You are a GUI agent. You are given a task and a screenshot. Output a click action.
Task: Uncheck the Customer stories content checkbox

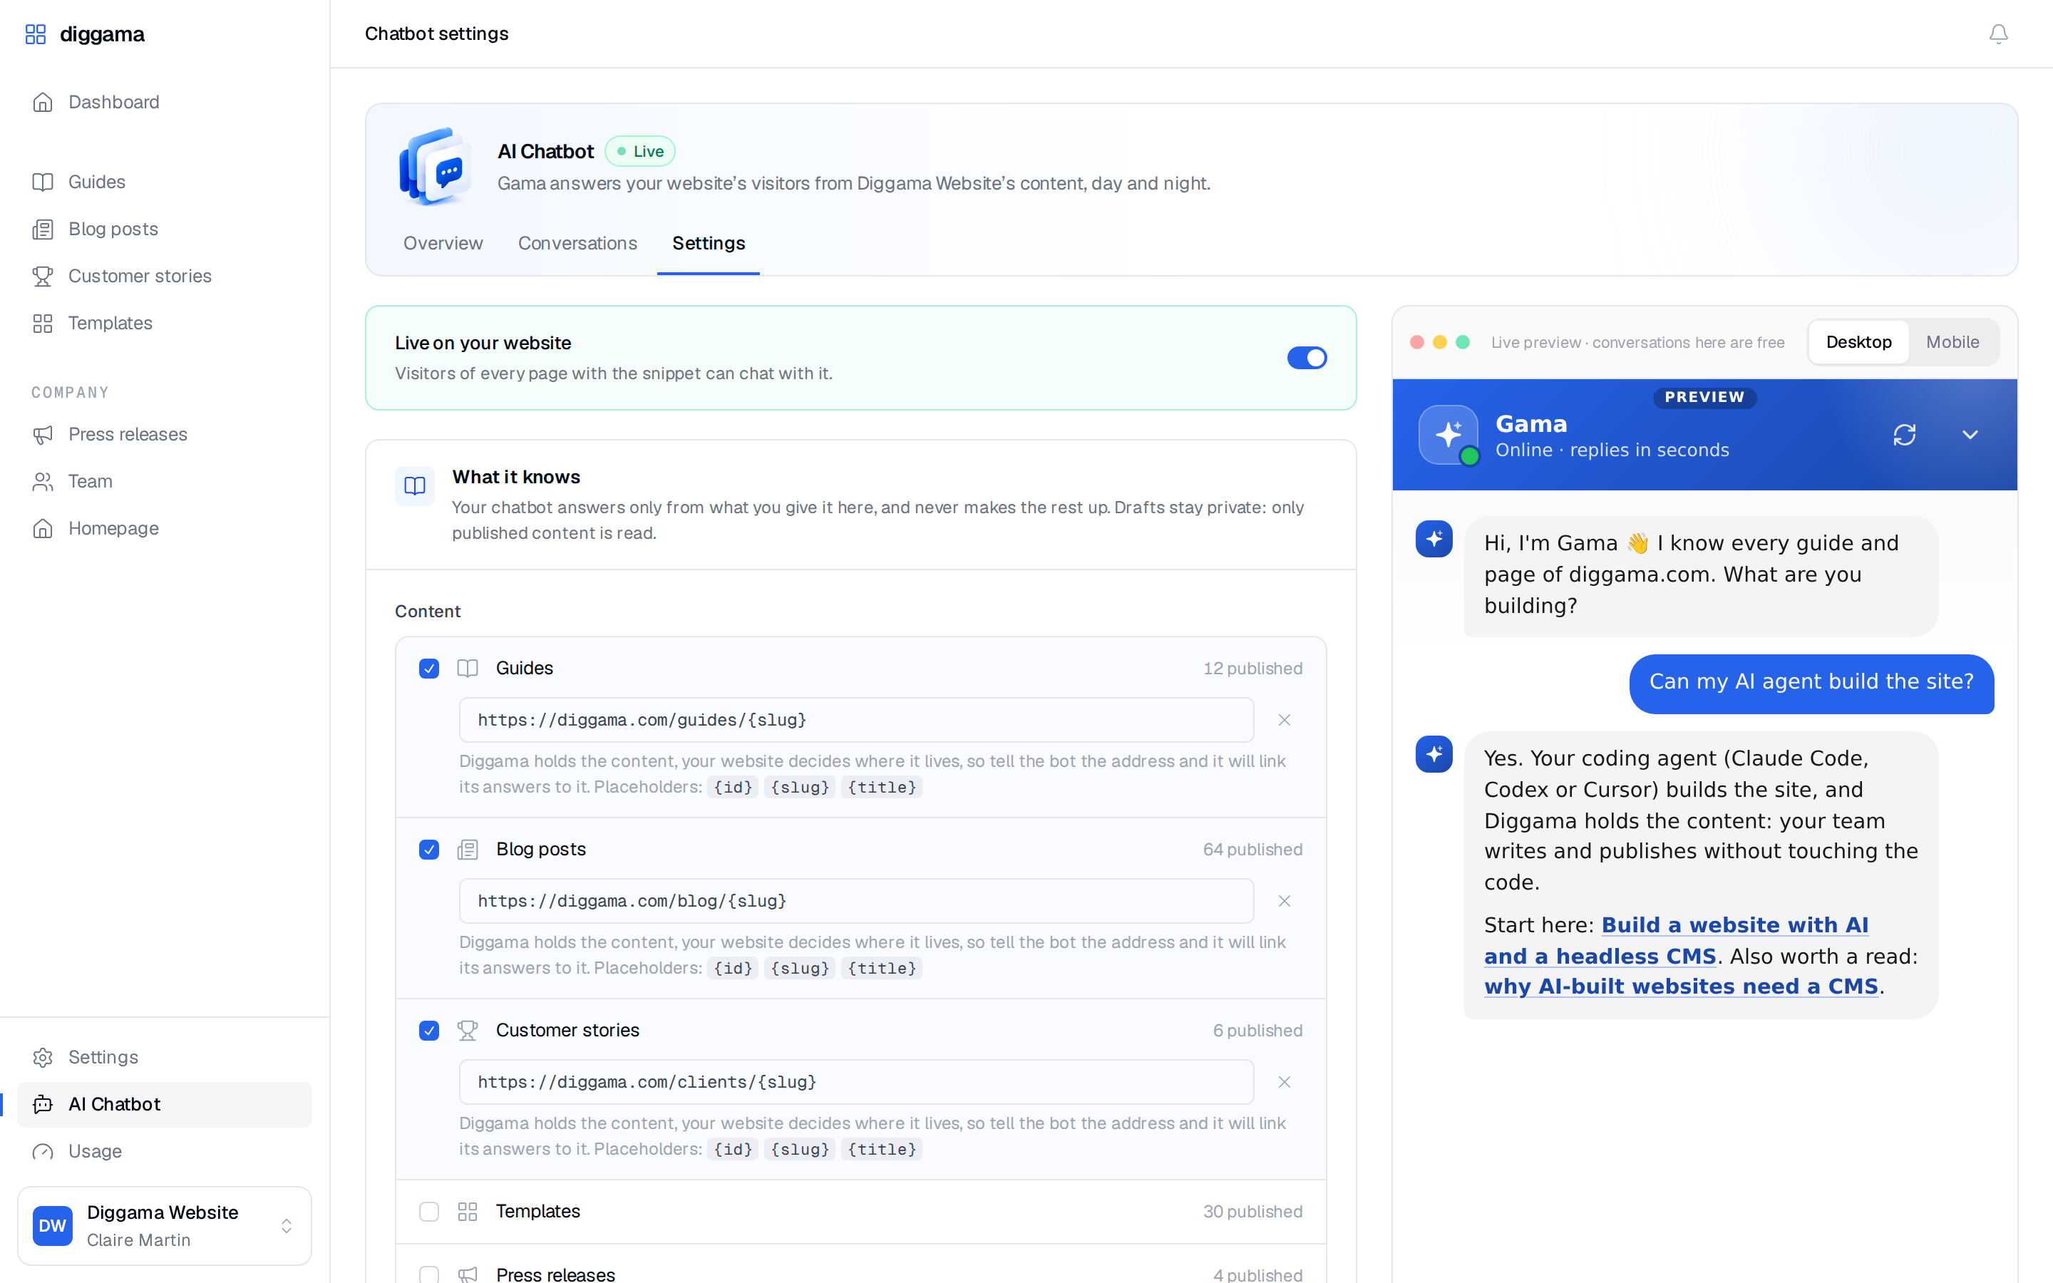tap(429, 1030)
